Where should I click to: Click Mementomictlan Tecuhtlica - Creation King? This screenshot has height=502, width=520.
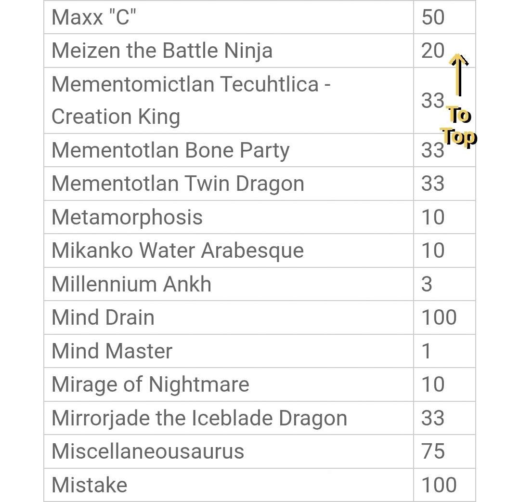tap(191, 100)
